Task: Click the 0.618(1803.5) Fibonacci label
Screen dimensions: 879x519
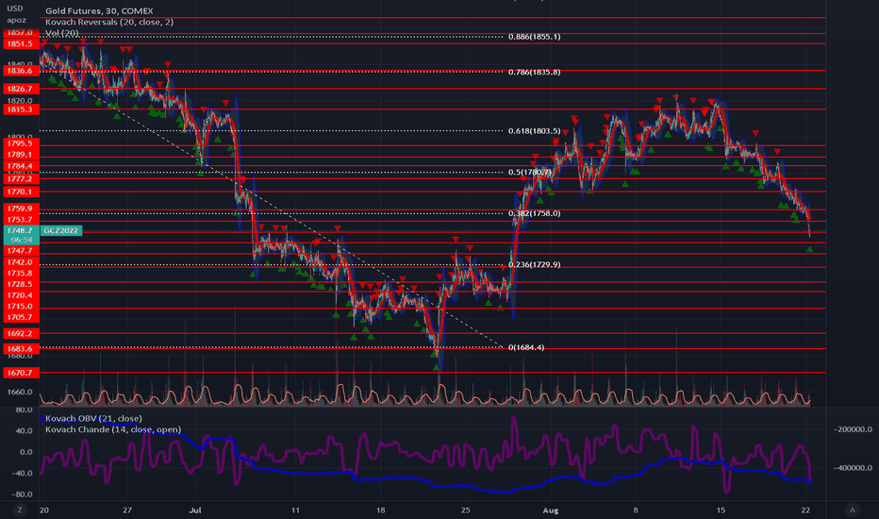Action: (x=534, y=131)
